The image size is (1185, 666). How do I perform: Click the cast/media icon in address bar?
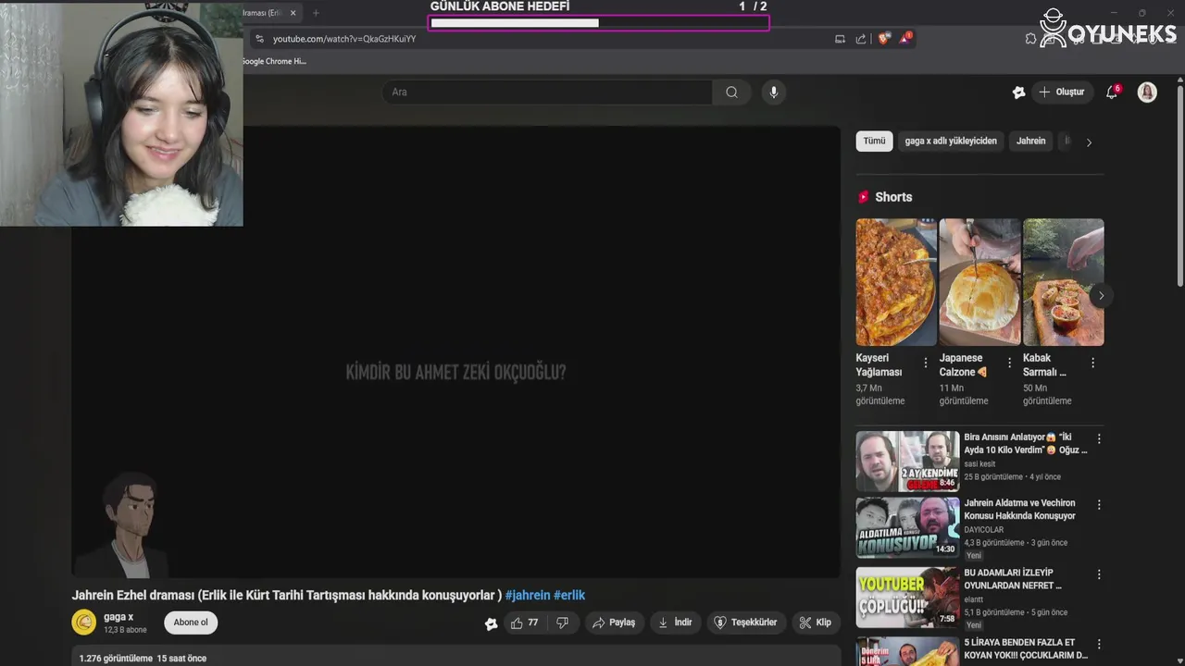840,39
